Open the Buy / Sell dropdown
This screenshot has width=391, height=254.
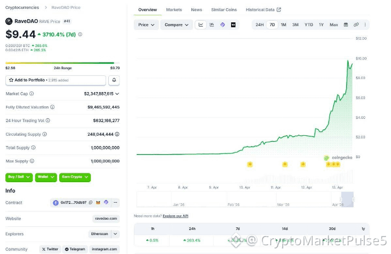coord(19,177)
